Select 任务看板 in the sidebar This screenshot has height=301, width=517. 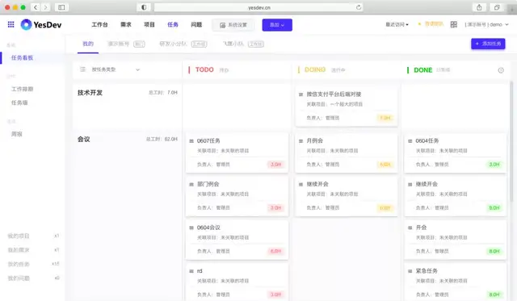[x=22, y=58]
